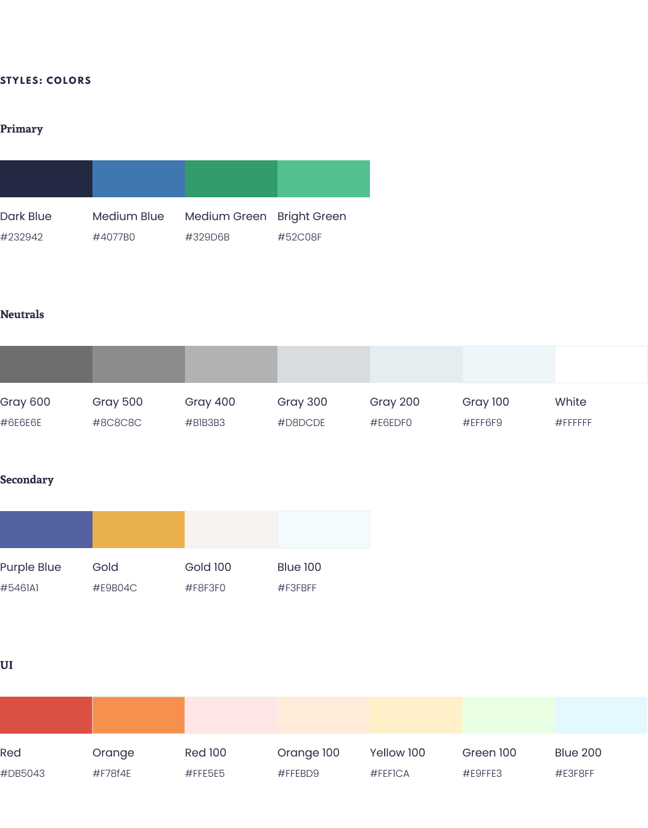This screenshot has width=648, height=828.
Task: Click the Green 100 swatch
Action: (508, 715)
